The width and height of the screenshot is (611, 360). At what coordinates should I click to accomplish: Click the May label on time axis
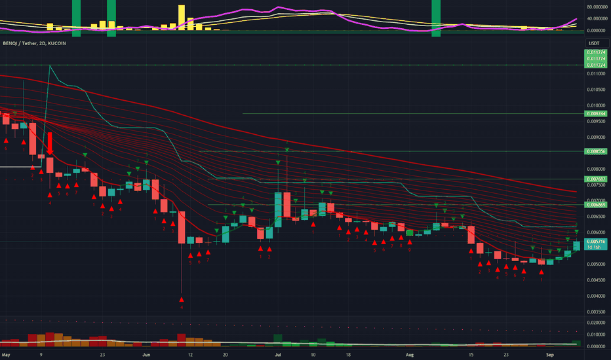tap(5, 355)
